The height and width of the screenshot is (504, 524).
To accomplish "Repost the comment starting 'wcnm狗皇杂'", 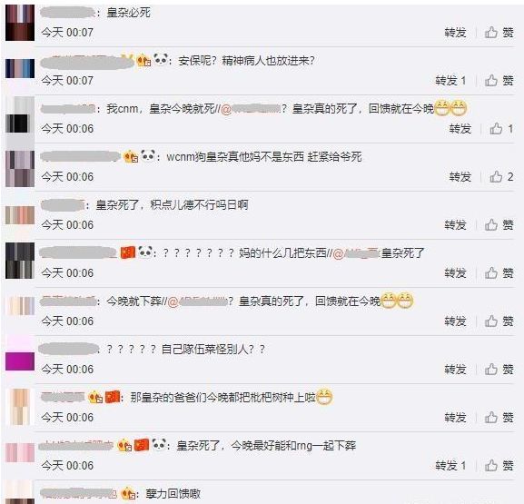I will (x=460, y=177).
